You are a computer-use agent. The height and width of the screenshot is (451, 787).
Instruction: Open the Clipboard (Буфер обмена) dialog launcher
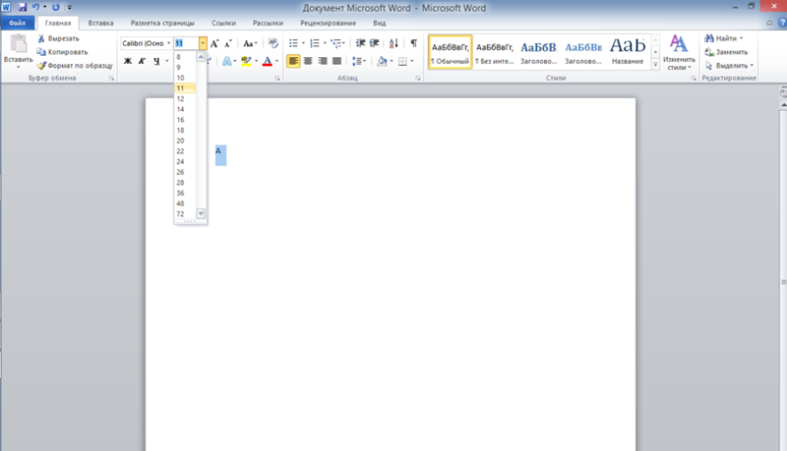pos(111,79)
